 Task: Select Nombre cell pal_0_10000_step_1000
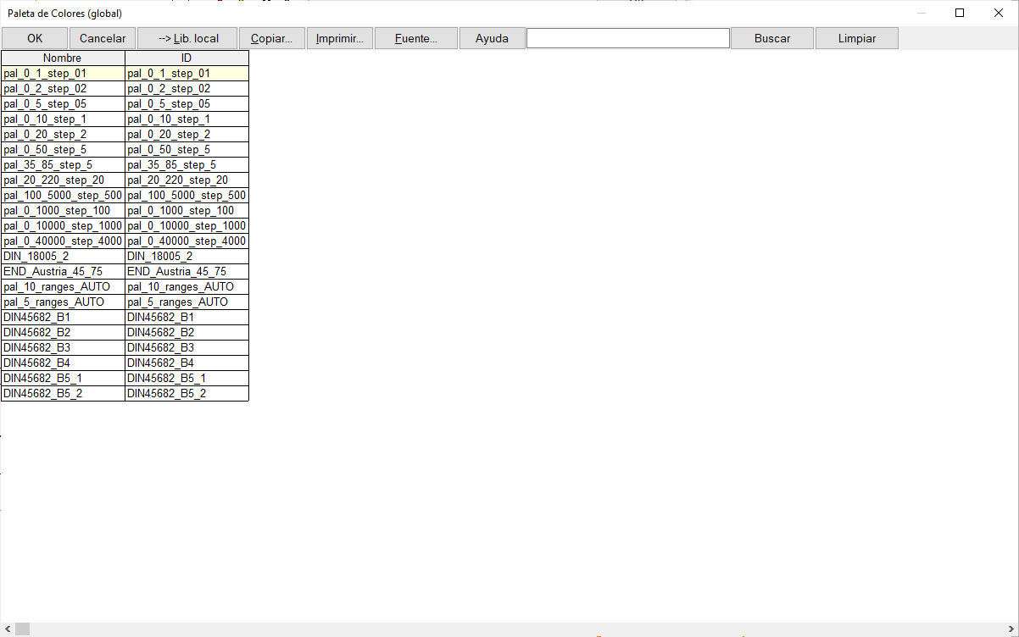[x=63, y=226]
